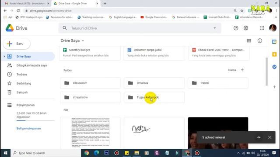
Task: Click the storage usage progress bar
Action: (x=35, y=121)
